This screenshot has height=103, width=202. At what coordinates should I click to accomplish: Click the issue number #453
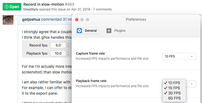click(69, 4)
